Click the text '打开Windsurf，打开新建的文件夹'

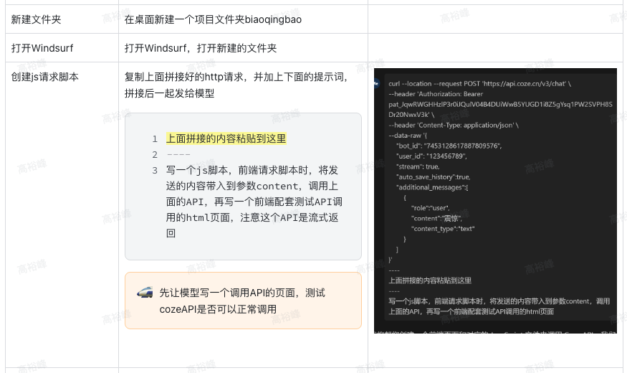point(201,48)
